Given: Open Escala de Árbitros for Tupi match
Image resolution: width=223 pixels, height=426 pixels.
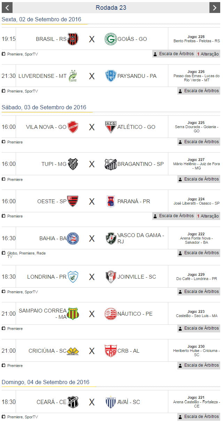Looking at the screenshot, I should (x=199, y=179).
